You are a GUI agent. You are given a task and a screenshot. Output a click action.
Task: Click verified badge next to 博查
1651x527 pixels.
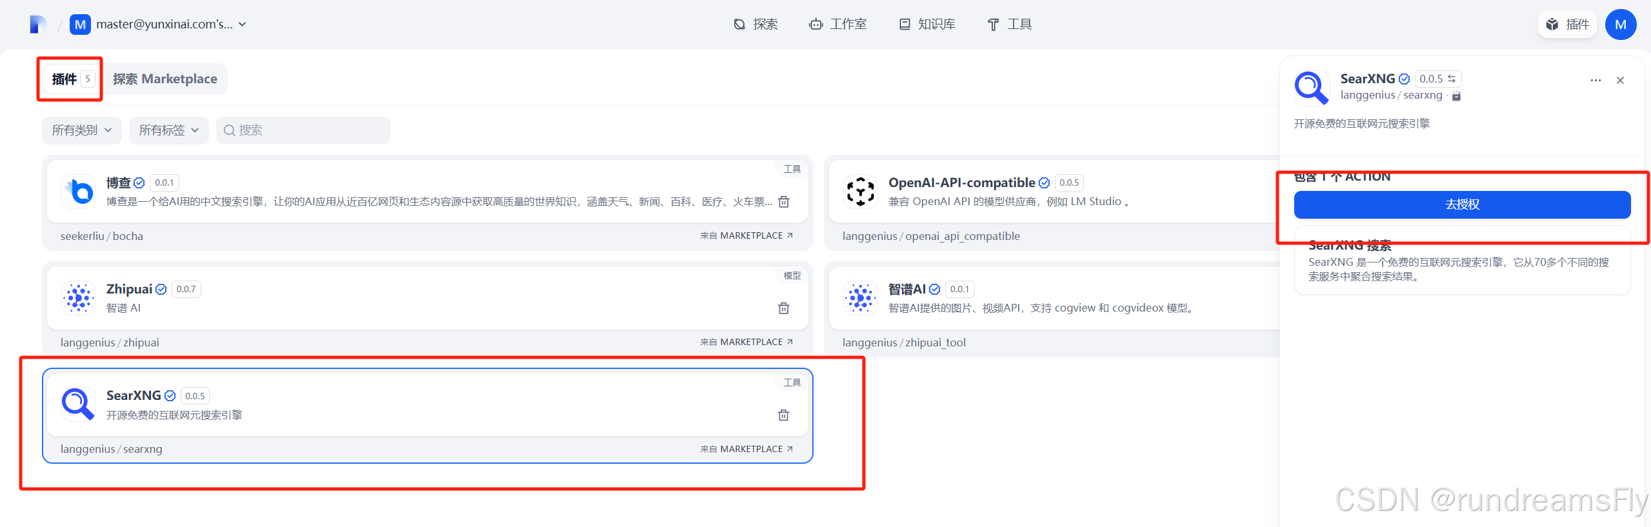point(139,183)
